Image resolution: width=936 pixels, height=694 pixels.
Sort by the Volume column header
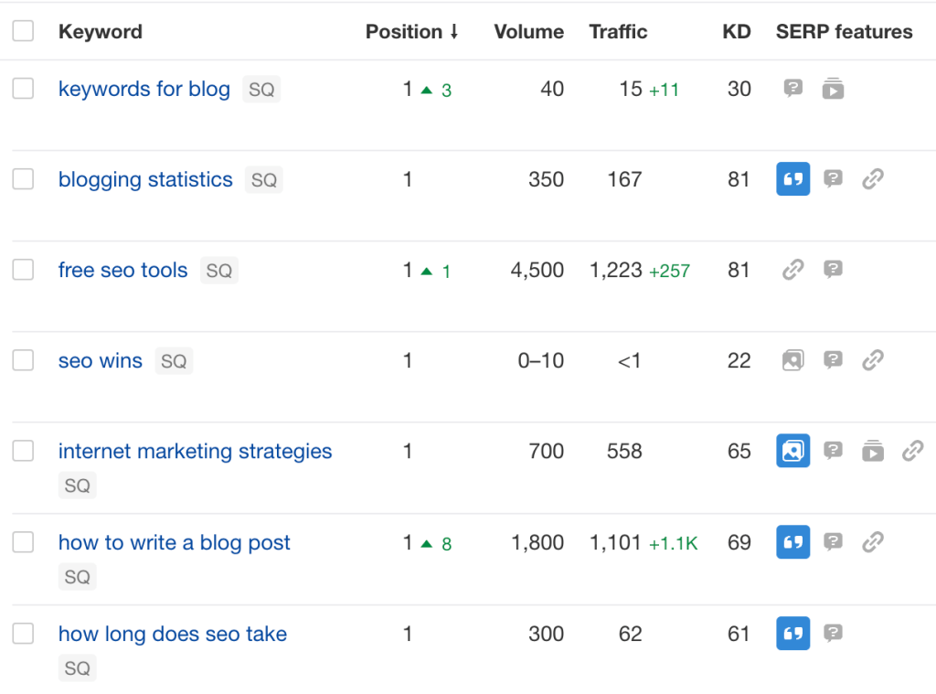[x=528, y=30]
